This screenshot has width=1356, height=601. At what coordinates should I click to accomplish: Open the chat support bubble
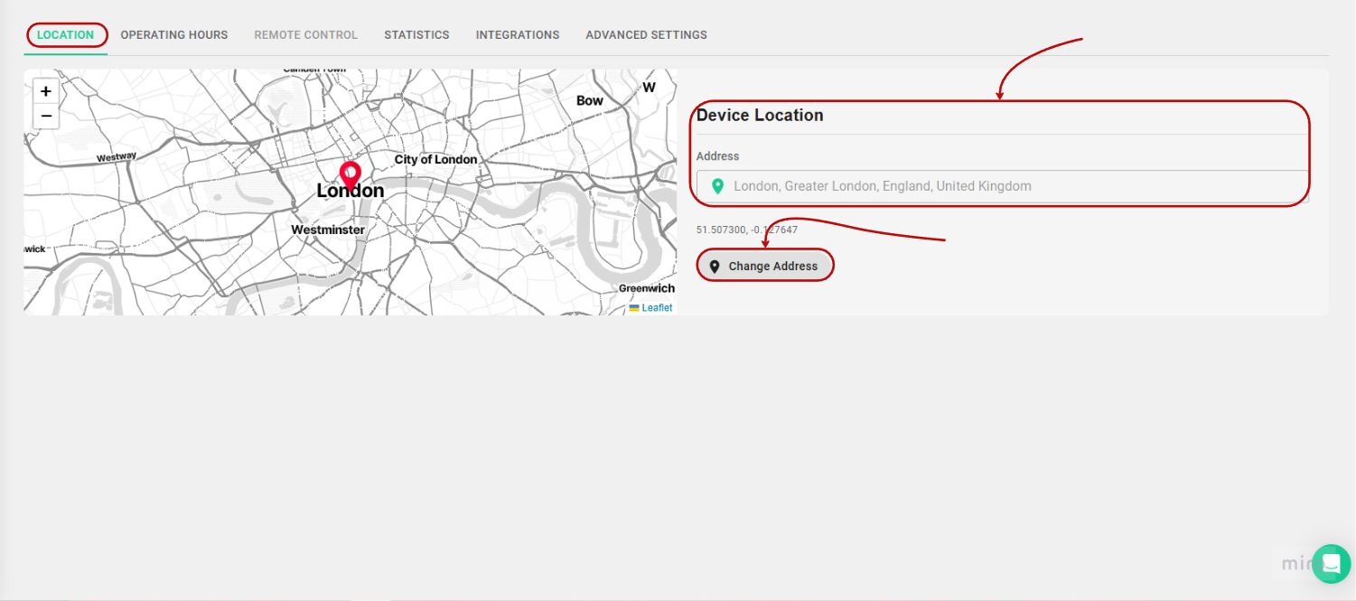point(1331,564)
